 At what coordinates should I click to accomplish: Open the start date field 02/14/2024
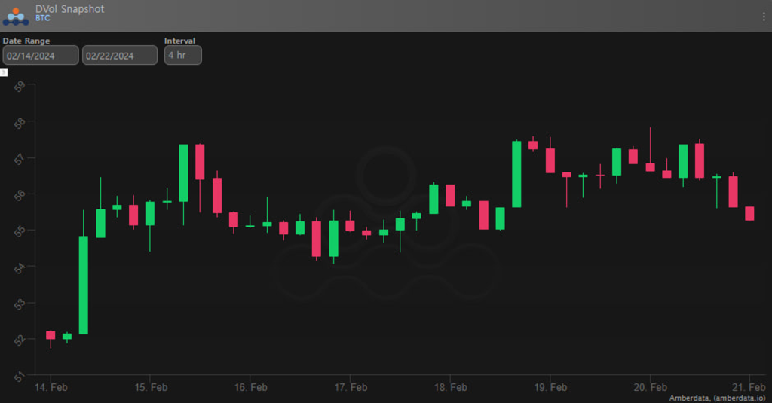[x=41, y=56]
